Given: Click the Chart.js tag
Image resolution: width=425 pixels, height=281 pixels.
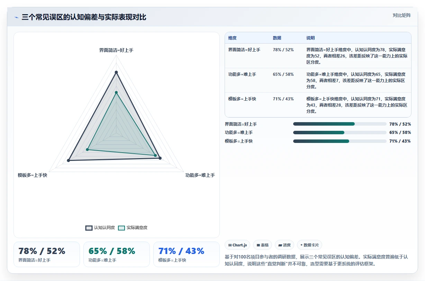Looking at the screenshot, I should pyautogui.click(x=237, y=245).
